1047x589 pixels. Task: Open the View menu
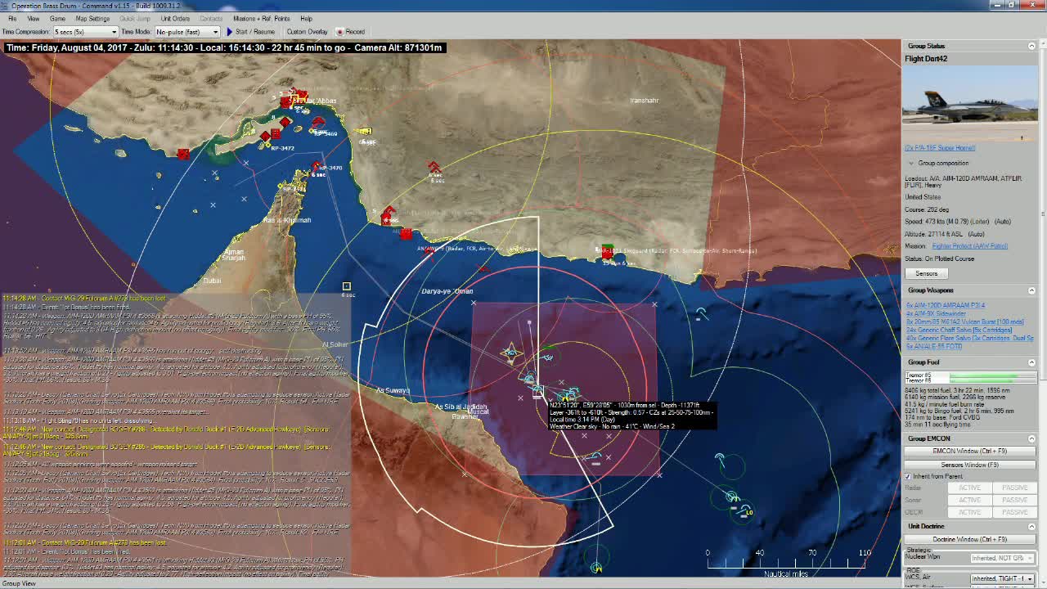point(34,18)
